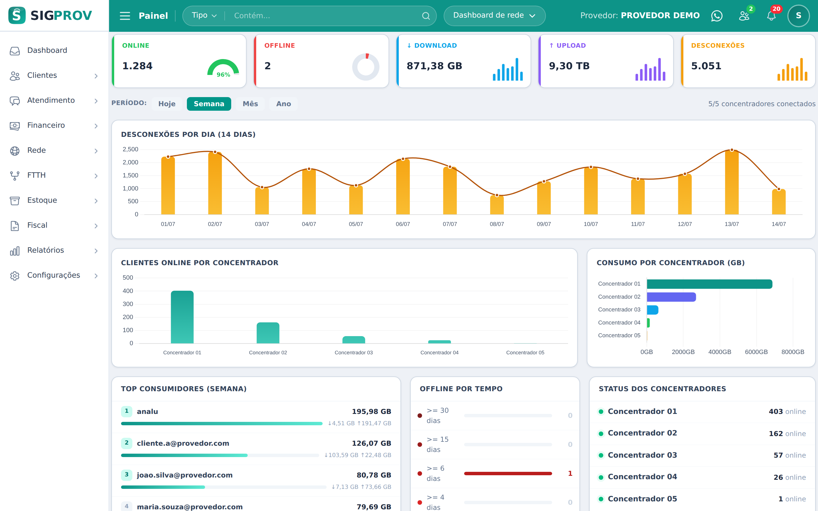Click the 13/07 bar in desconexões chart
This screenshot has height=511, width=818.
(732, 182)
